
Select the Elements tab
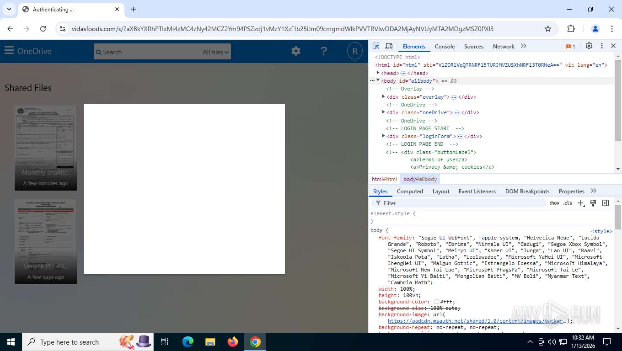pyautogui.click(x=414, y=47)
